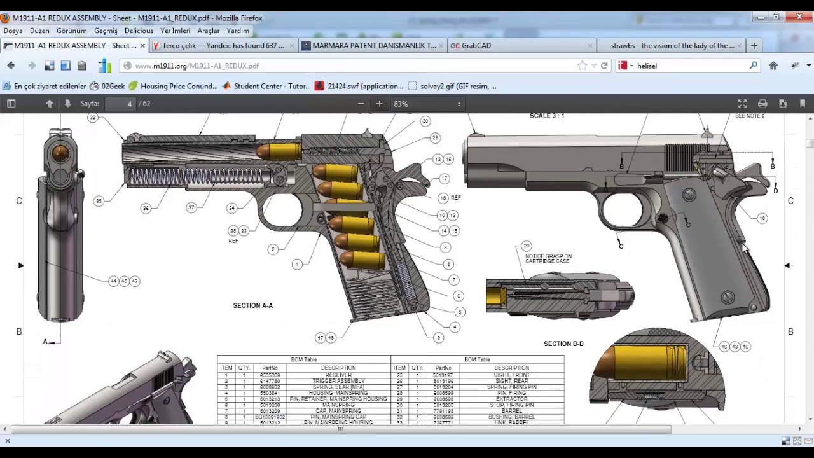The image size is (814, 458).
Task: Click the BOM table RECEIVER description cell
Action: point(338,375)
